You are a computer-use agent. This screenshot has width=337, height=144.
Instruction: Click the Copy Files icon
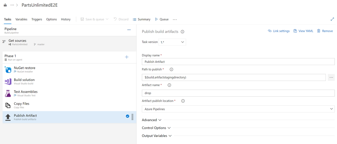[x=8, y=105]
